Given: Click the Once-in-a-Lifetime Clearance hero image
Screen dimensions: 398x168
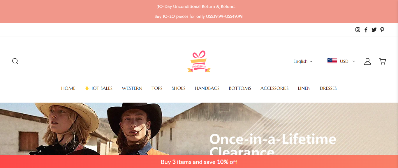Looking at the screenshot, I should [199, 129].
